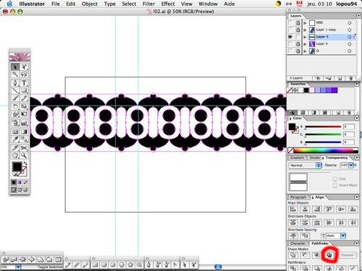Switch to the Stroke tab
The height and width of the screenshot is (271, 362).
tap(315, 158)
